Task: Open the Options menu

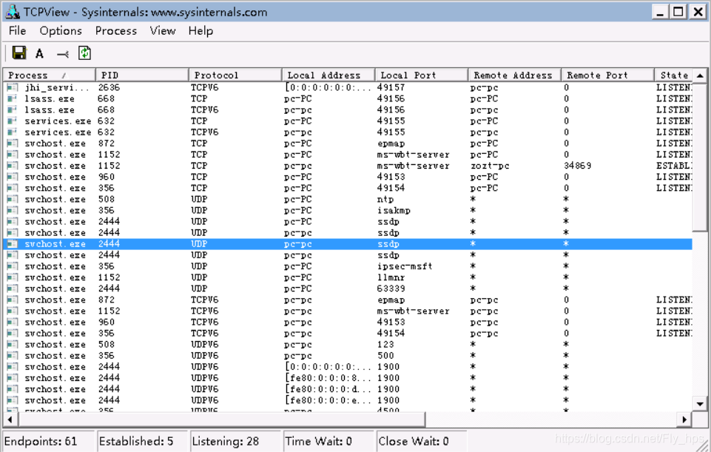Action: [x=61, y=31]
